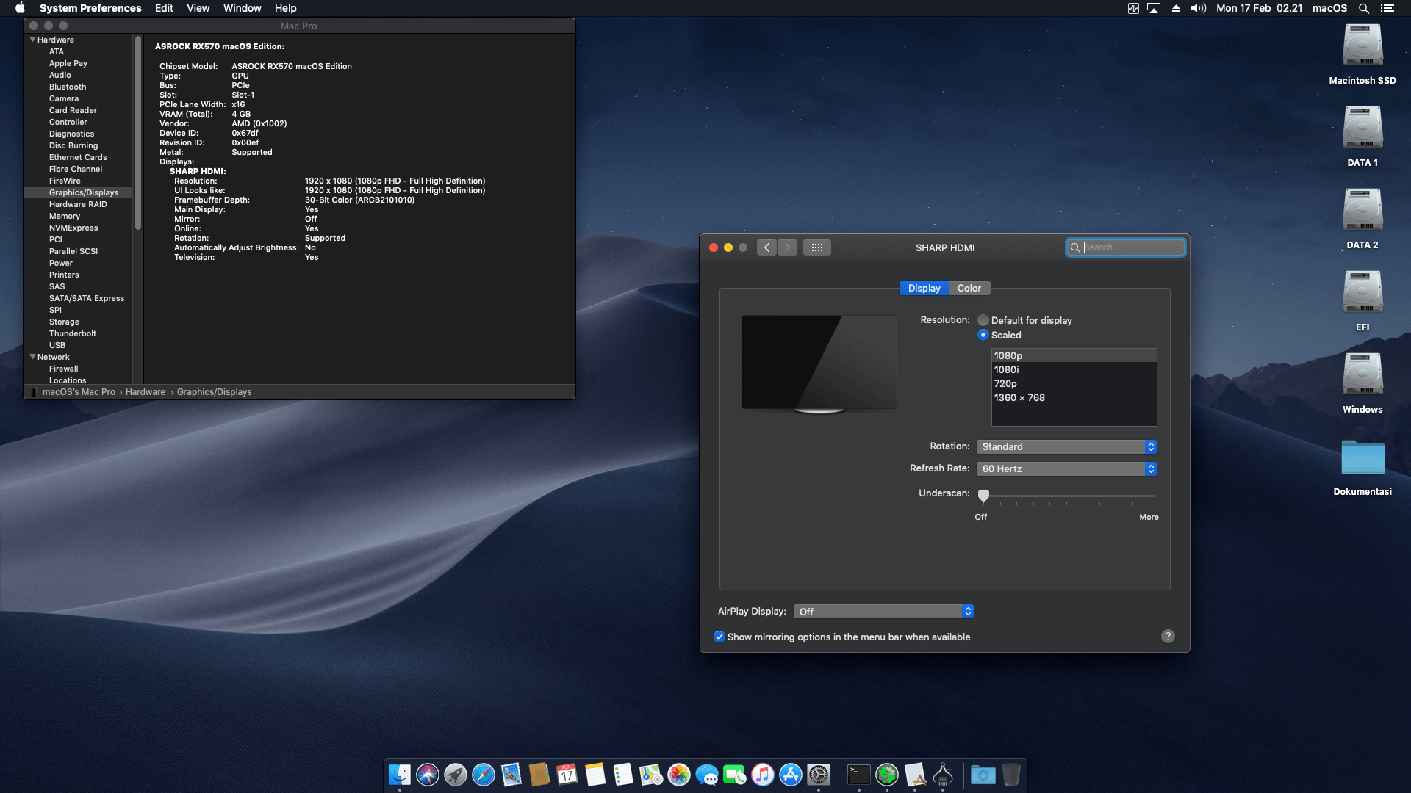Select Default for display resolution option

pos(983,320)
